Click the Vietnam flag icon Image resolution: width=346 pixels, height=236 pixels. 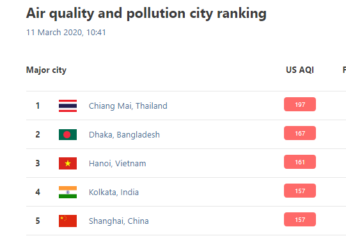point(68,163)
